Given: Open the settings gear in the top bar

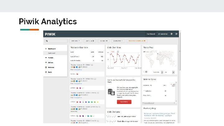Looking at the screenshot, I should pyautogui.click(x=171, y=34).
